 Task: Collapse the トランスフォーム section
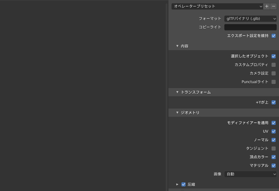[x=177, y=92]
